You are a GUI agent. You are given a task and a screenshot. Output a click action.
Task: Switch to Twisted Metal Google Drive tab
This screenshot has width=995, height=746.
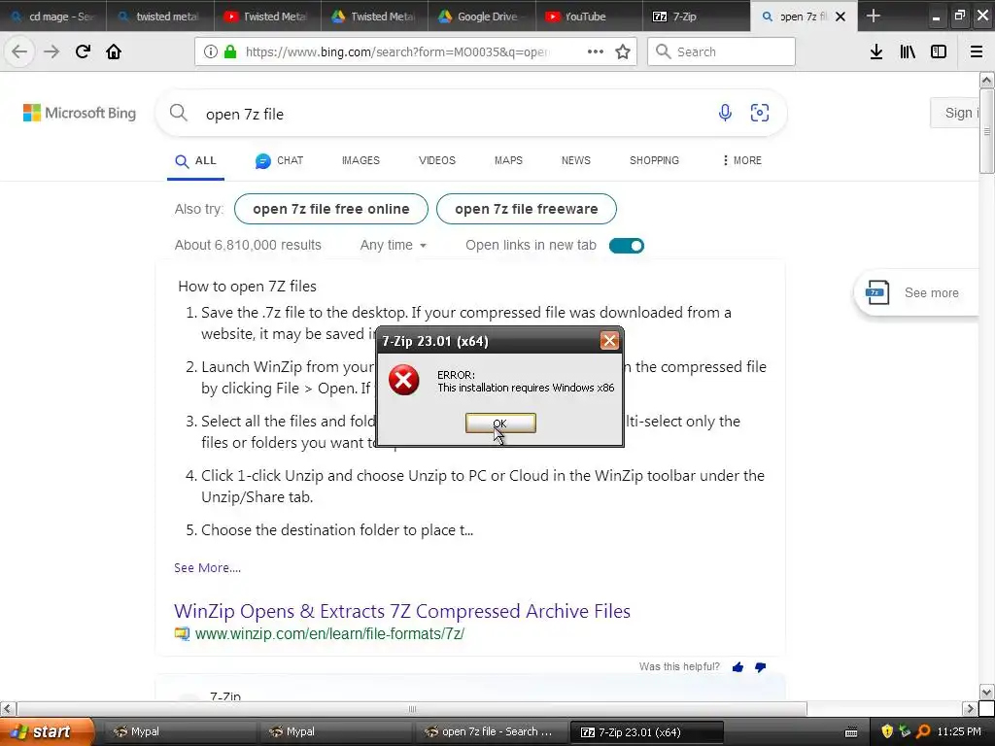[374, 16]
